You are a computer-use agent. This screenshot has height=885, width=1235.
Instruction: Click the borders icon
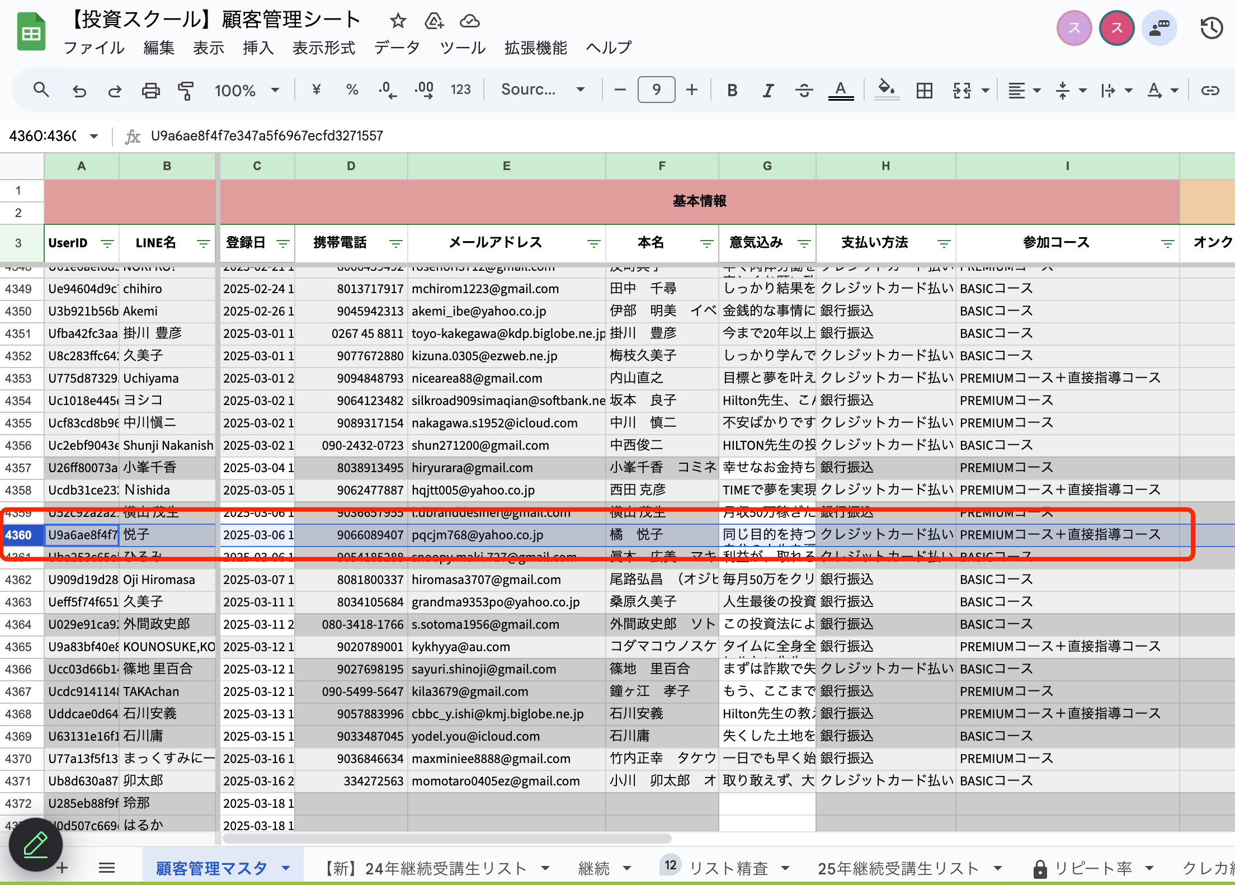coord(924,90)
